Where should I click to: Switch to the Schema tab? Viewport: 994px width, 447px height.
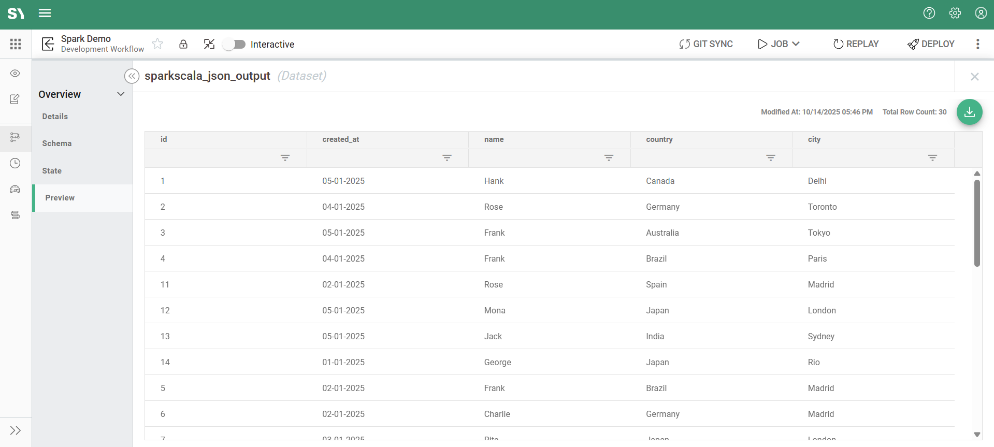[57, 143]
